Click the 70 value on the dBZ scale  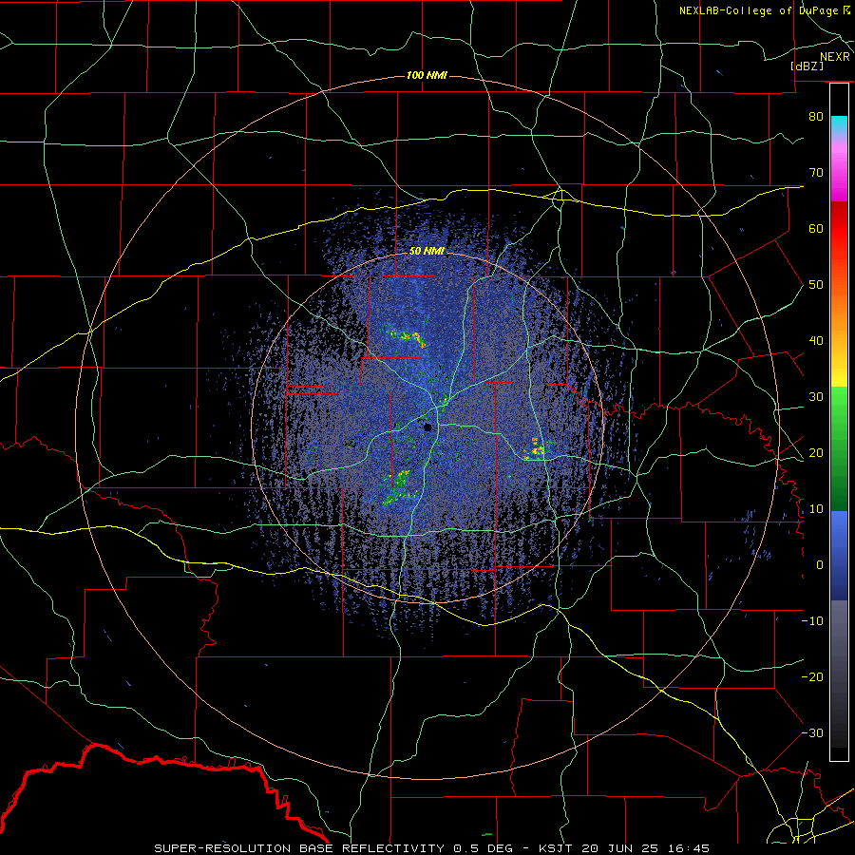pyautogui.click(x=816, y=172)
